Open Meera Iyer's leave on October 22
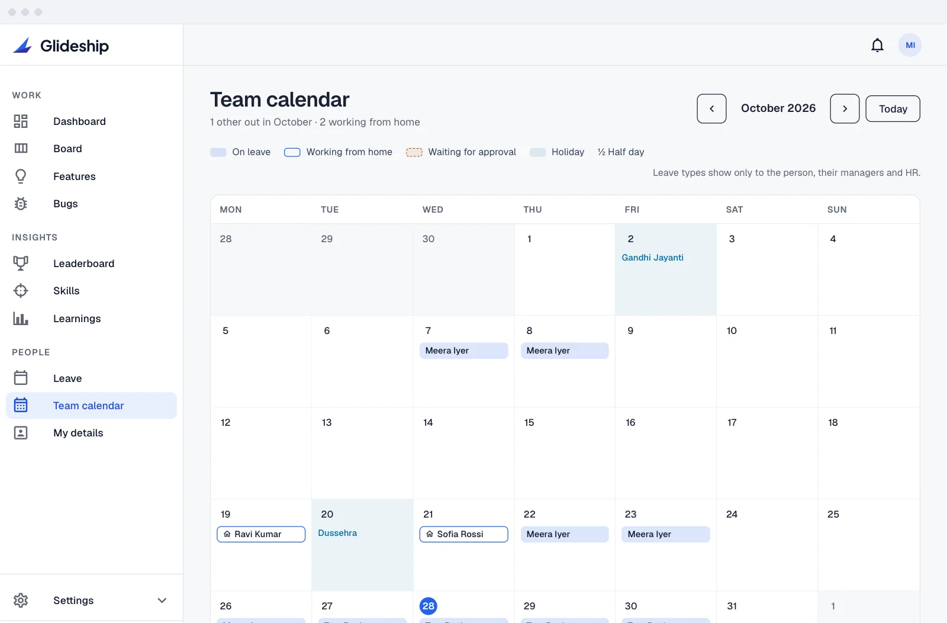 point(565,534)
